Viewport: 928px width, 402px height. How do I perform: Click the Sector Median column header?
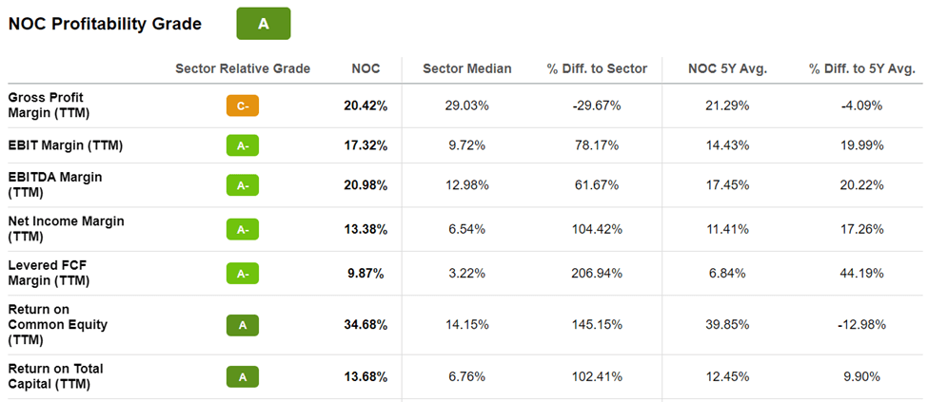coord(466,68)
